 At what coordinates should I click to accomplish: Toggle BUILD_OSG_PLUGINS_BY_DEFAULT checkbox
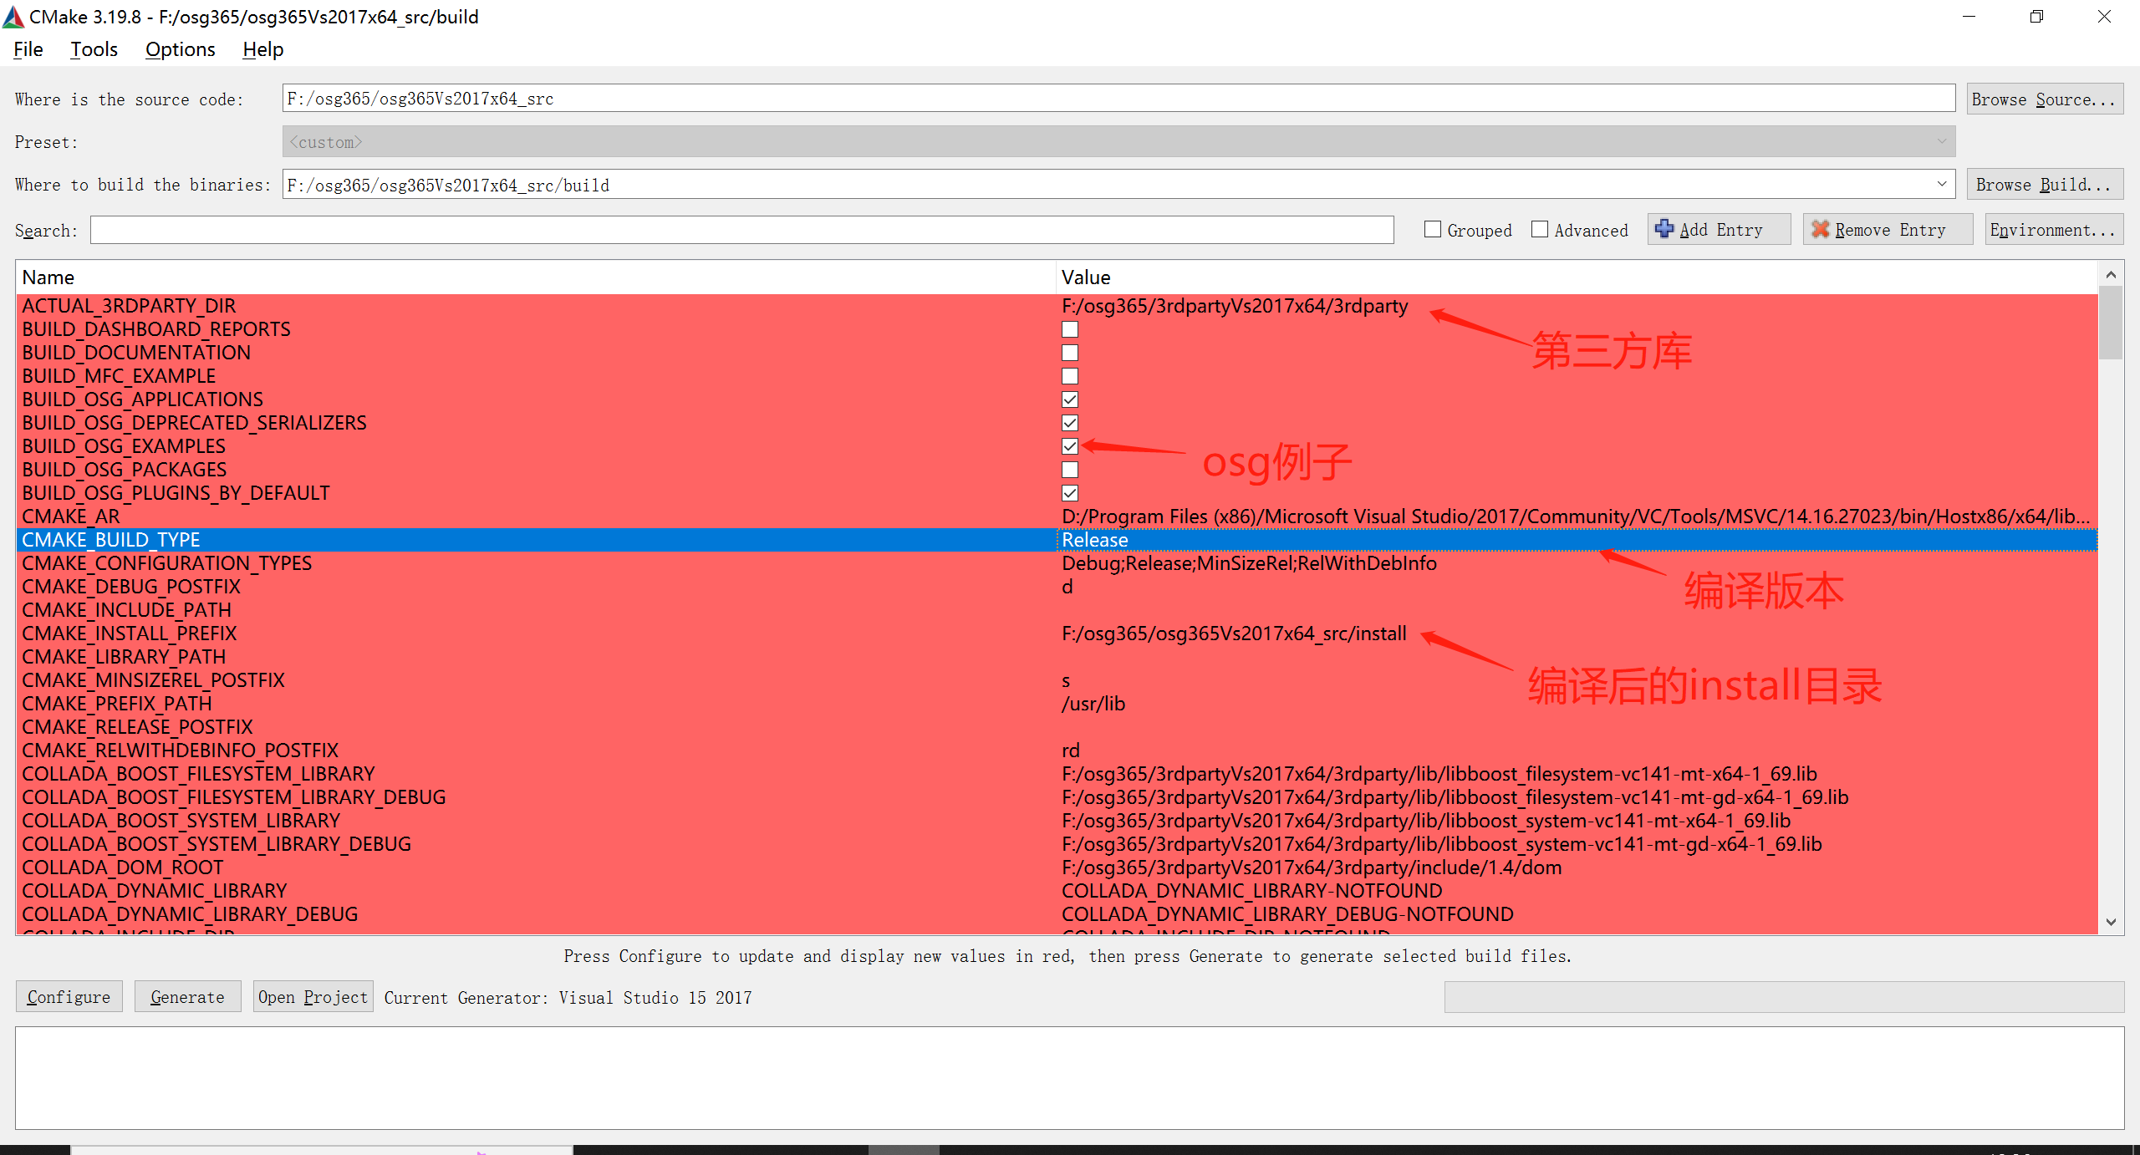click(1070, 493)
